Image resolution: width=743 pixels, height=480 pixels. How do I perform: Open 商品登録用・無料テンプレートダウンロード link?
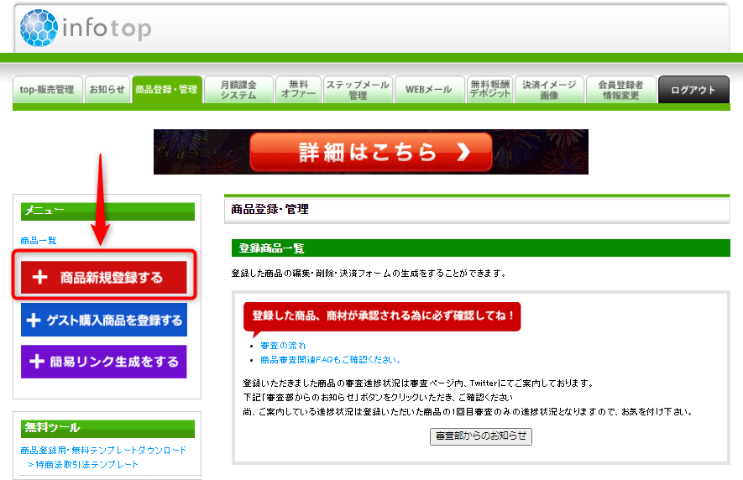[103, 450]
